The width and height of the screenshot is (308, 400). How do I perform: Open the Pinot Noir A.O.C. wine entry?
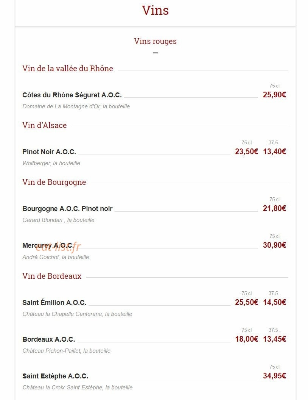[x=49, y=152]
